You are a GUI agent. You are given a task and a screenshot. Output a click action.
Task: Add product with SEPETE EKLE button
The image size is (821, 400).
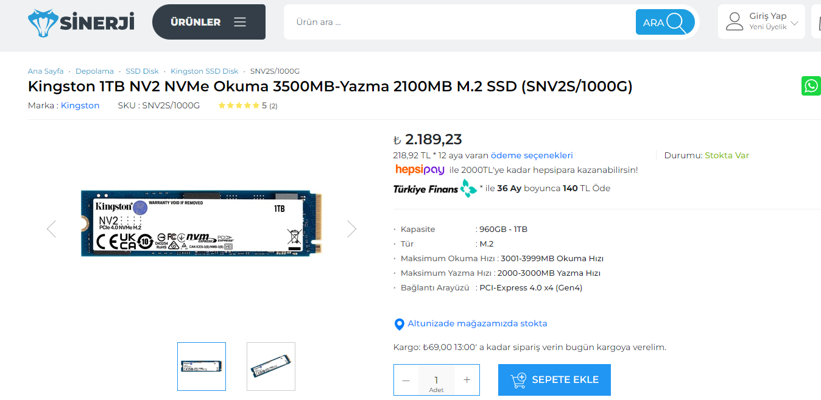554,380
